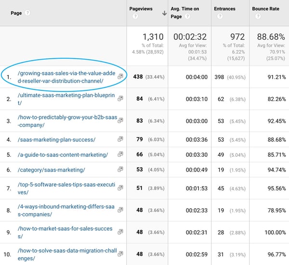Open /how-to-market-saas-for-sales-success/ link
This screenshot has height=265, width=289.
click(65, 232)
